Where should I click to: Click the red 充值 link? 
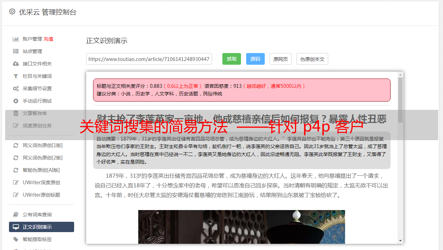(48, 39)
